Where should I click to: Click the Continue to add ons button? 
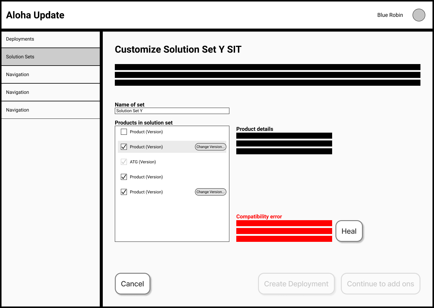coord(380,284)
